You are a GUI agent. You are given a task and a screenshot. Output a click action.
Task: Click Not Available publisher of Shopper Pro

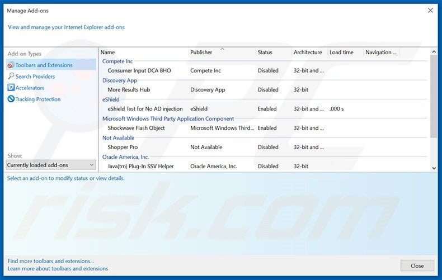pyautogui.click(x=206, y=147)
